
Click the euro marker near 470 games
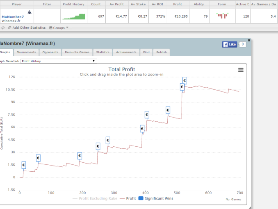point(168,110)
